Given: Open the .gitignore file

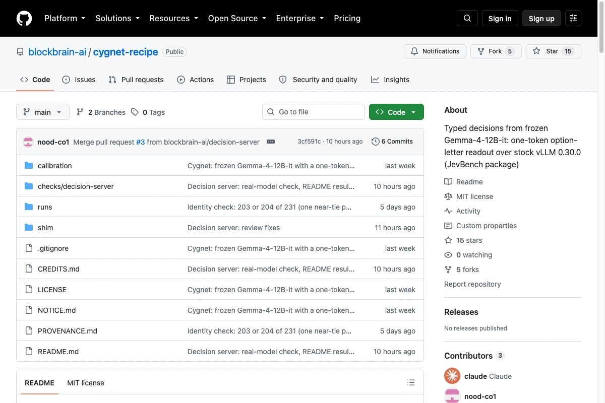Looking at the screenshot, I should [x=53, y=248].
